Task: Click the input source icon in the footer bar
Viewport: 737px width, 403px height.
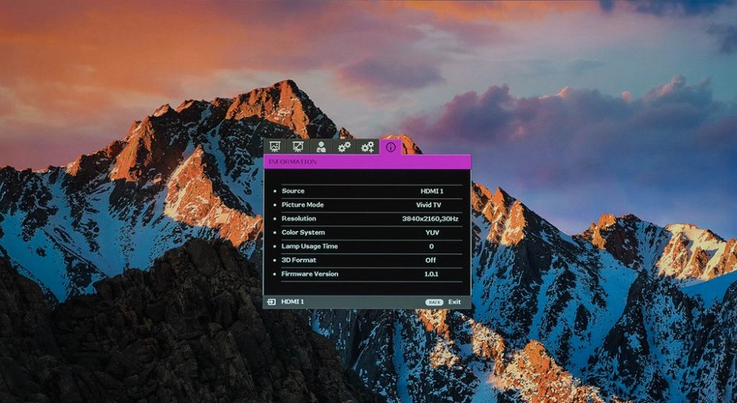Action: (271, 302)
